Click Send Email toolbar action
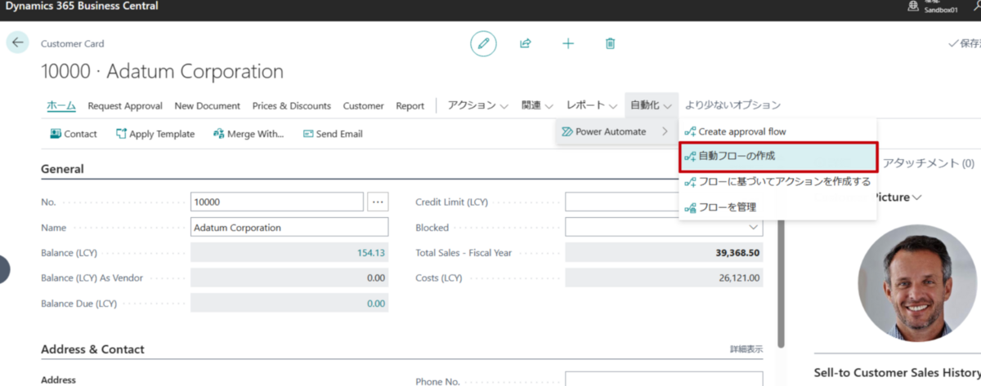 [333, 134]
